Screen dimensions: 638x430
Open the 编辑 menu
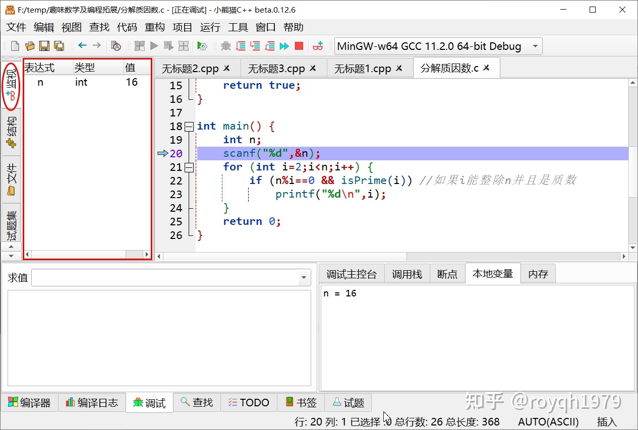[44, 27]
